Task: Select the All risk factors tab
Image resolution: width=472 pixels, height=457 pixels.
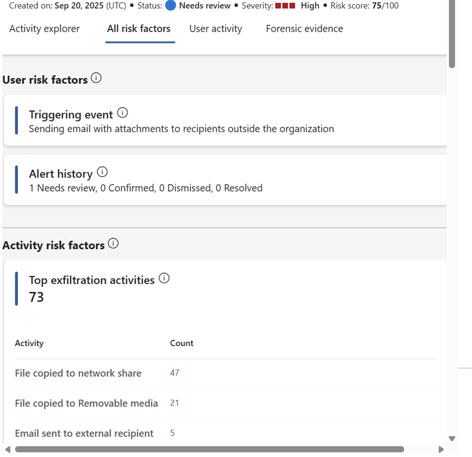Action: tap(139, 29)
